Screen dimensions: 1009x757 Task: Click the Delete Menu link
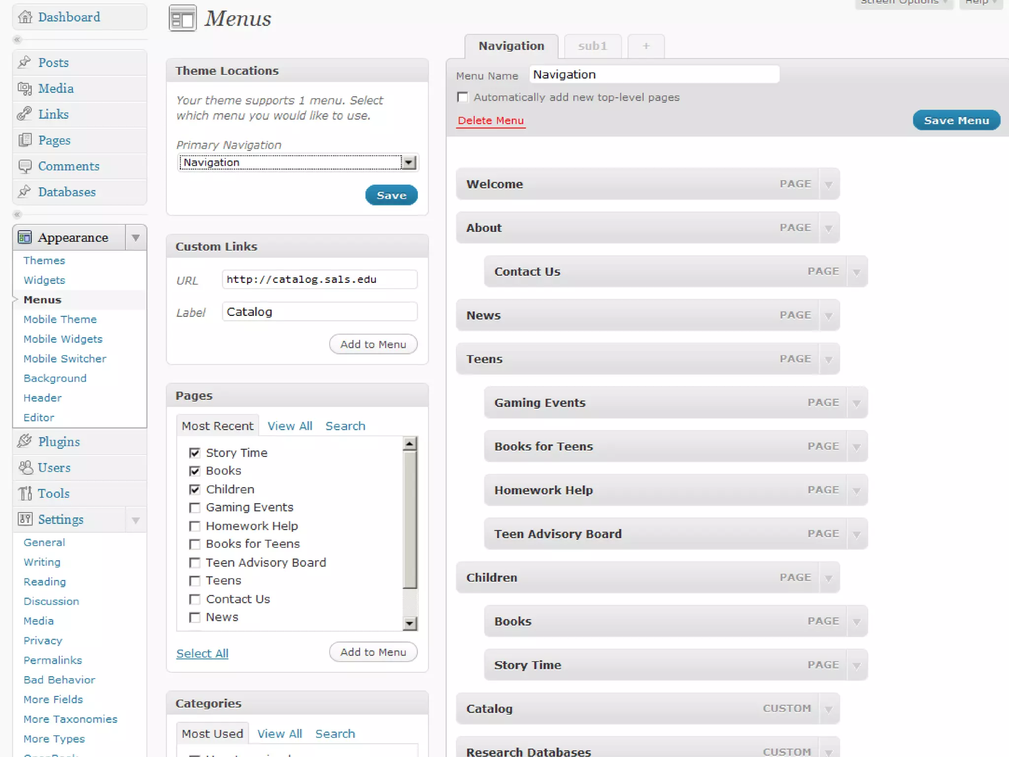(x=491, y=121)
